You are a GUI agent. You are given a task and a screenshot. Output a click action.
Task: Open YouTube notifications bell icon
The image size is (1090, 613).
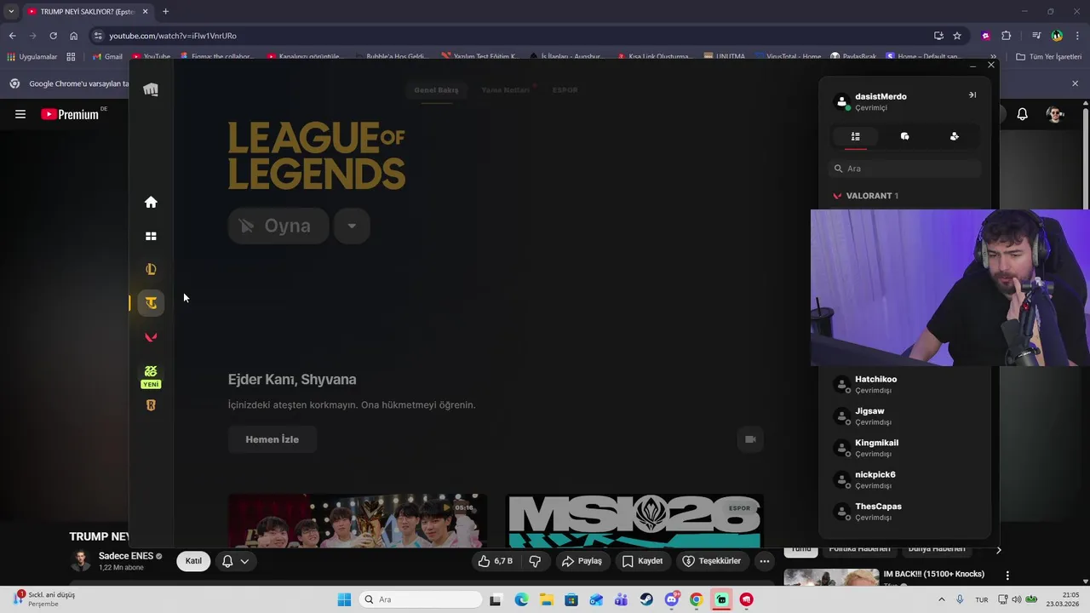pyautogui.click(x=1022, y=114)
